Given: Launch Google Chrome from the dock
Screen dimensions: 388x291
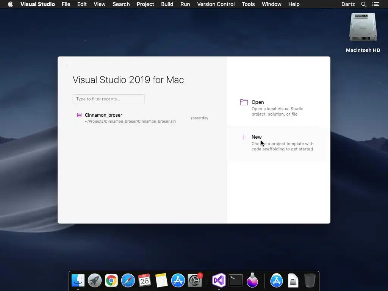Looking at the screenshot, I should pos(111,281).
